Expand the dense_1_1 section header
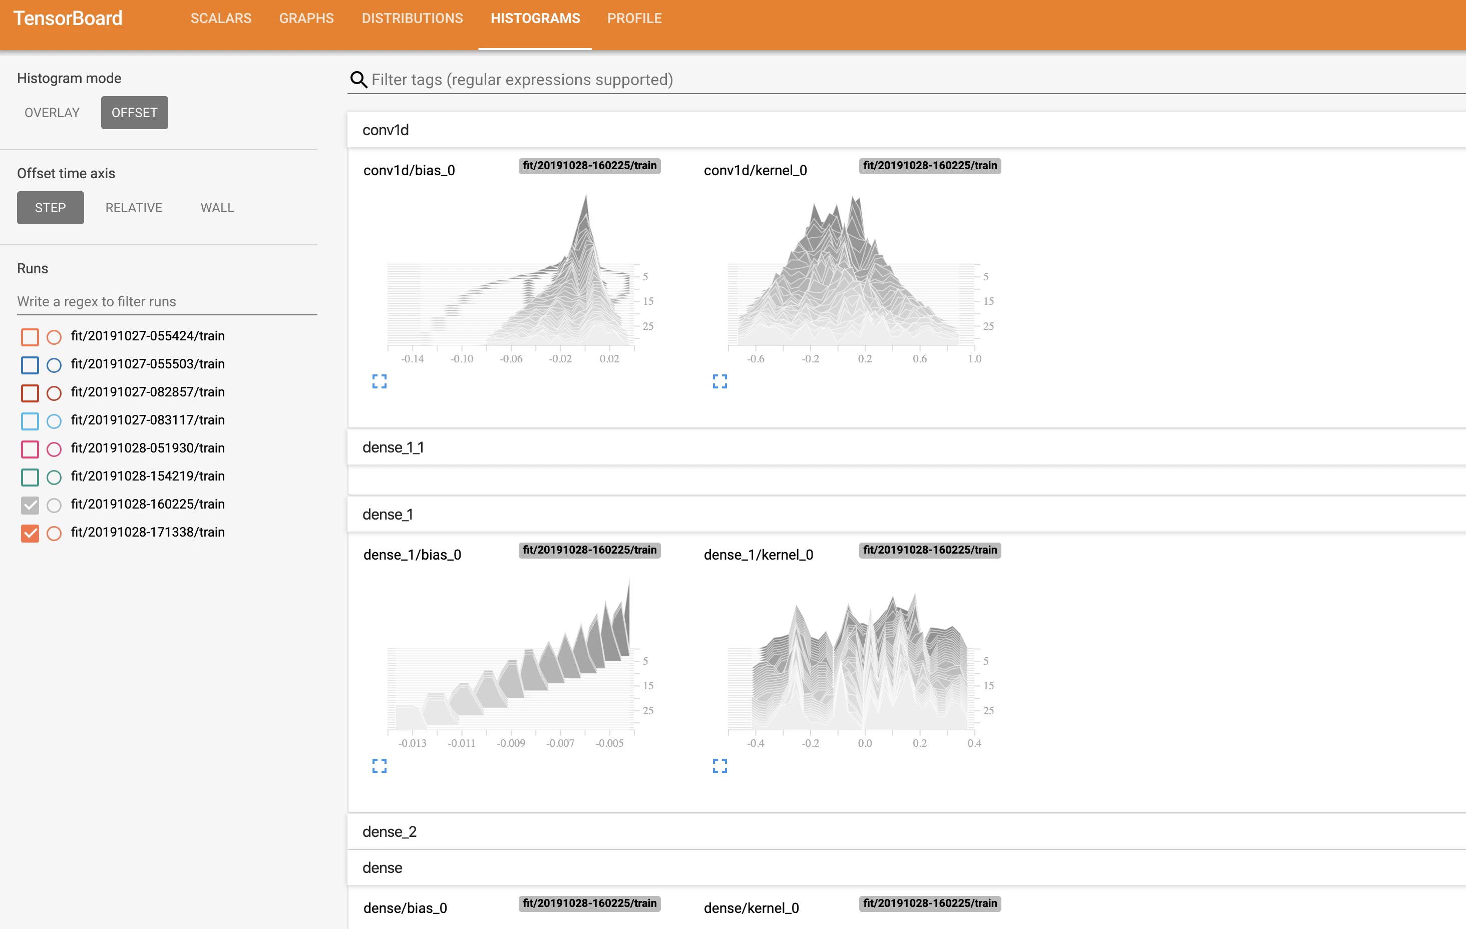Screen dimensions: 1466x929 [907, 447]
